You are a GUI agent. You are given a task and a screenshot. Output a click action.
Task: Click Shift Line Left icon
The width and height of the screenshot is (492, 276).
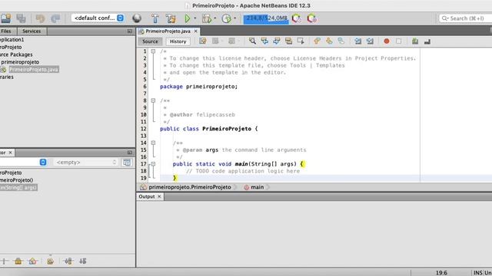357,41
